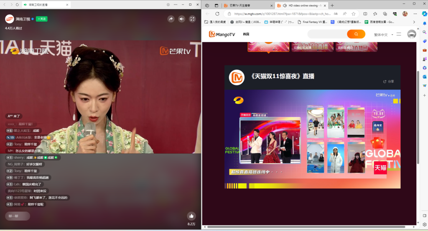
Task: Go to 首頁 in MangoTV navigation
Action: 246,34
